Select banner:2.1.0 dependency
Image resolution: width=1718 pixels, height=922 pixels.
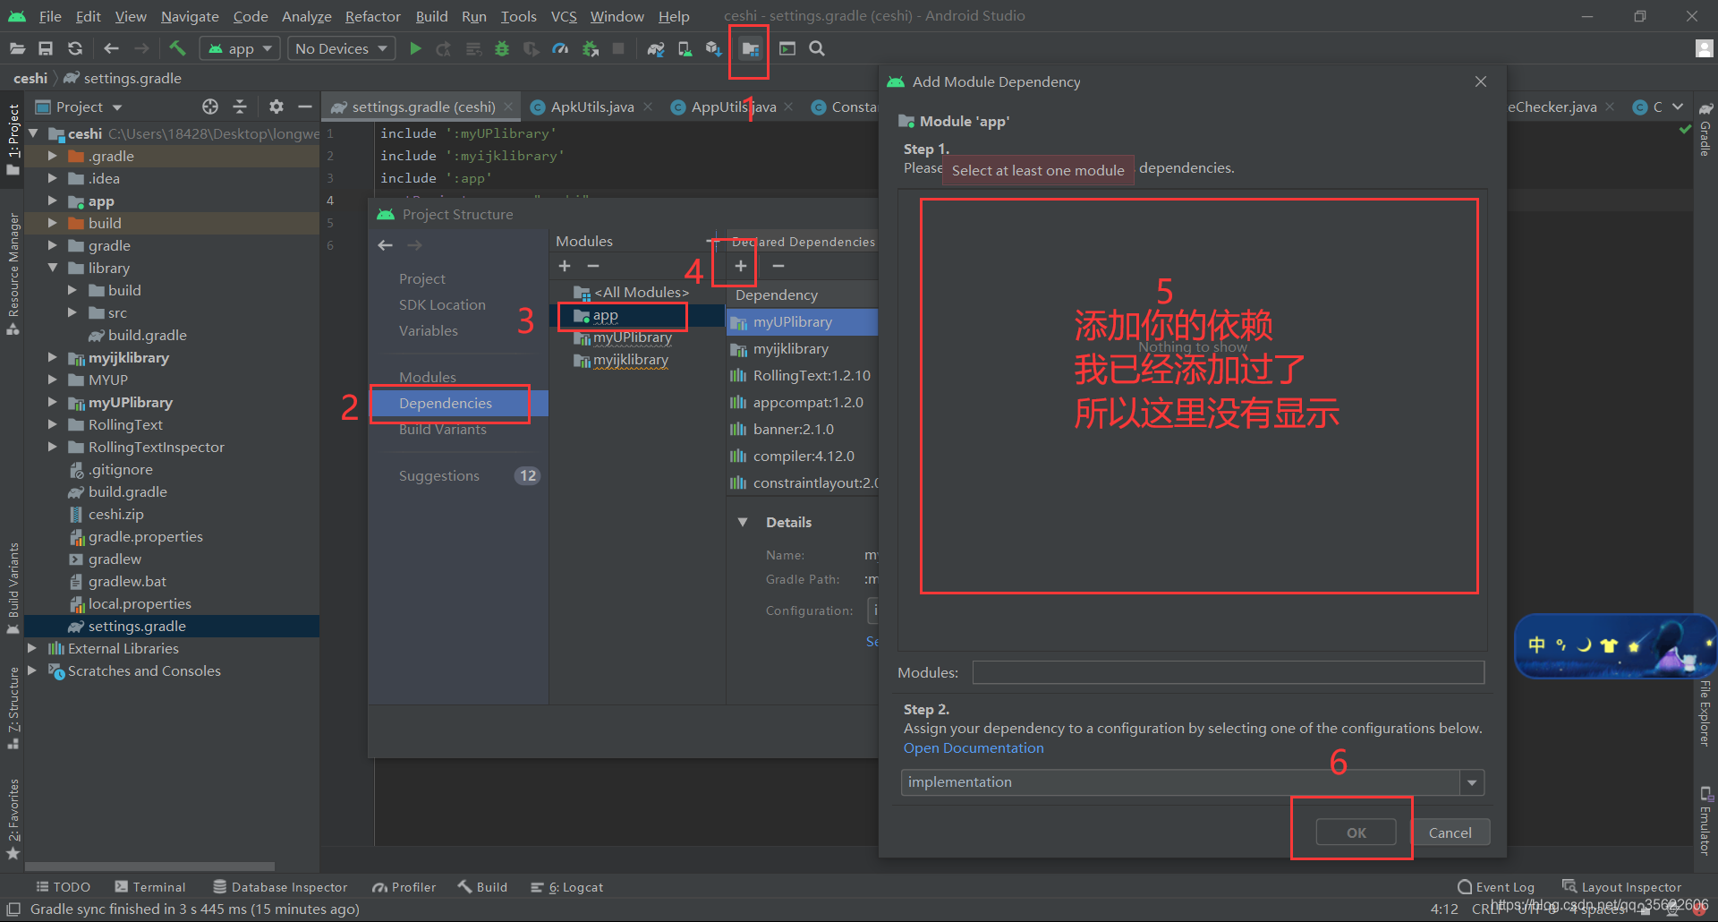802,429
